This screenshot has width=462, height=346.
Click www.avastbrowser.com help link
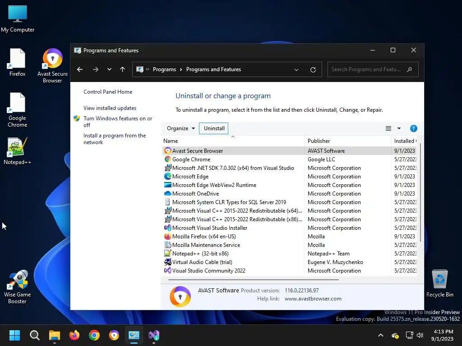313,299
